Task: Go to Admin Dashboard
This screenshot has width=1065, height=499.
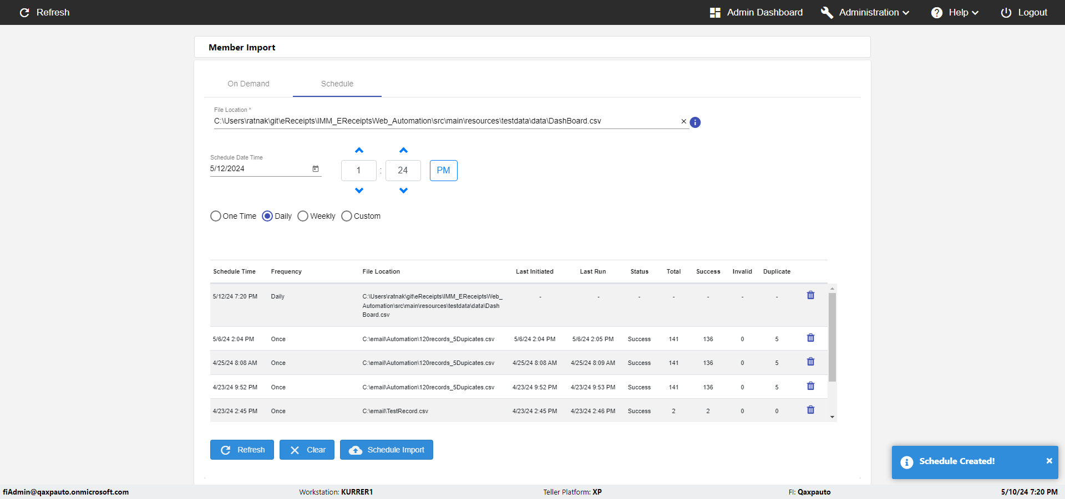Action: click(x=756, y=12)
